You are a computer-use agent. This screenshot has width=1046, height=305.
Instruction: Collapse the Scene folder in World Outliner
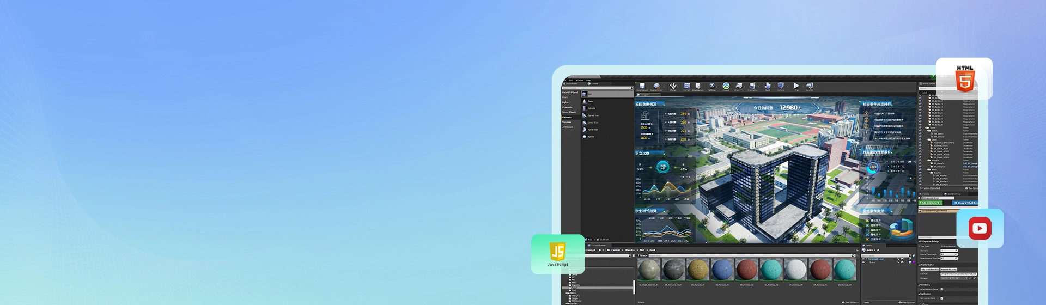tap(926, 127)
